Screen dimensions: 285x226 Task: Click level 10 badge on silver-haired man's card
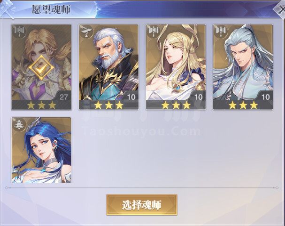coord(265,96)
